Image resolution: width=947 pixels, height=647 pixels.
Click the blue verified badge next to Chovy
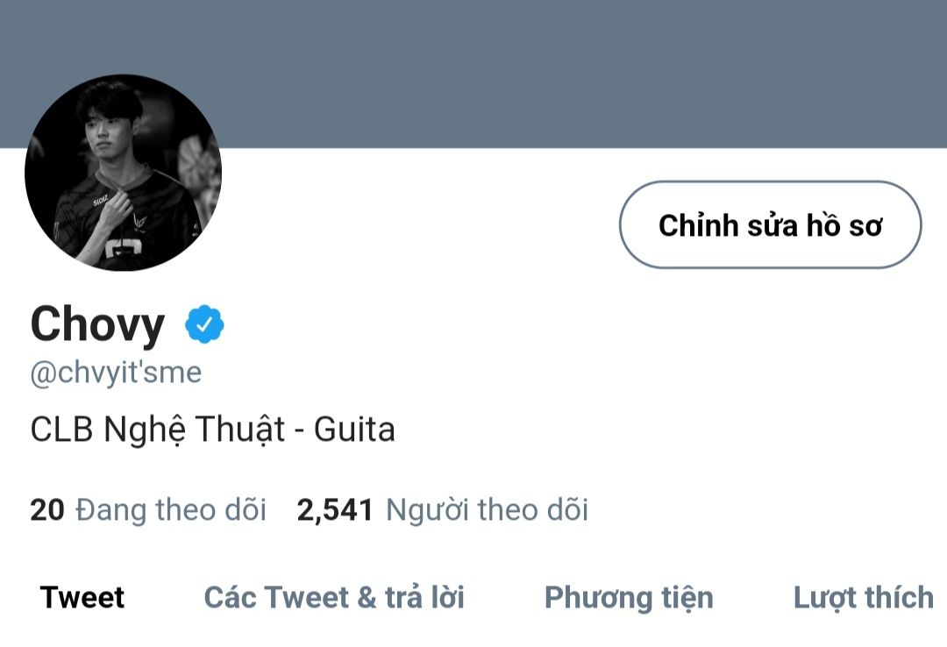(204, 324)
